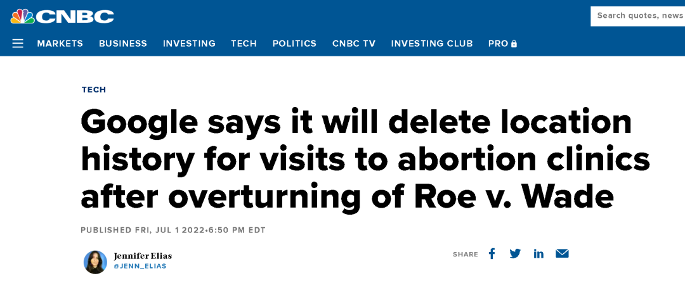Image resolution: width=685 pixels, height=290 pixels.
Task: Share article via email icon
Action: tap(562, 253)
